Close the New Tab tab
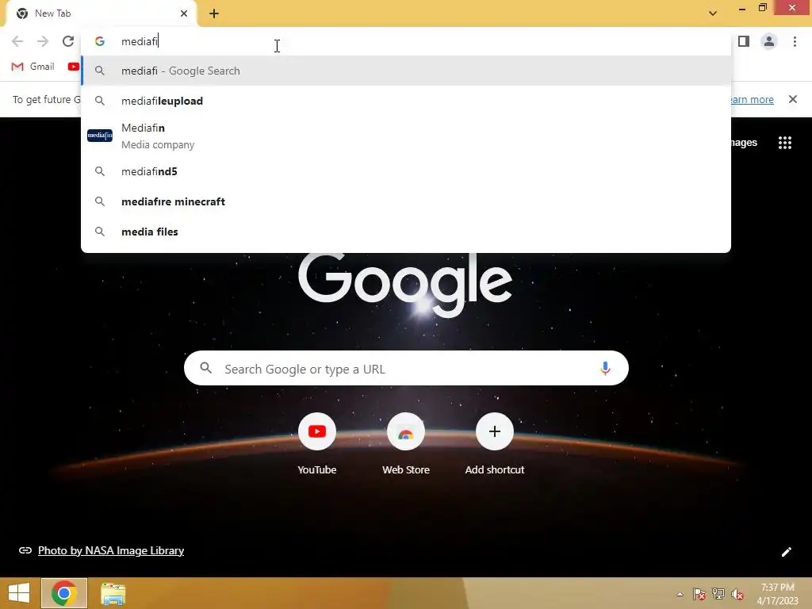Viewport: 812px width, 609px height. (x=184, y=13)
